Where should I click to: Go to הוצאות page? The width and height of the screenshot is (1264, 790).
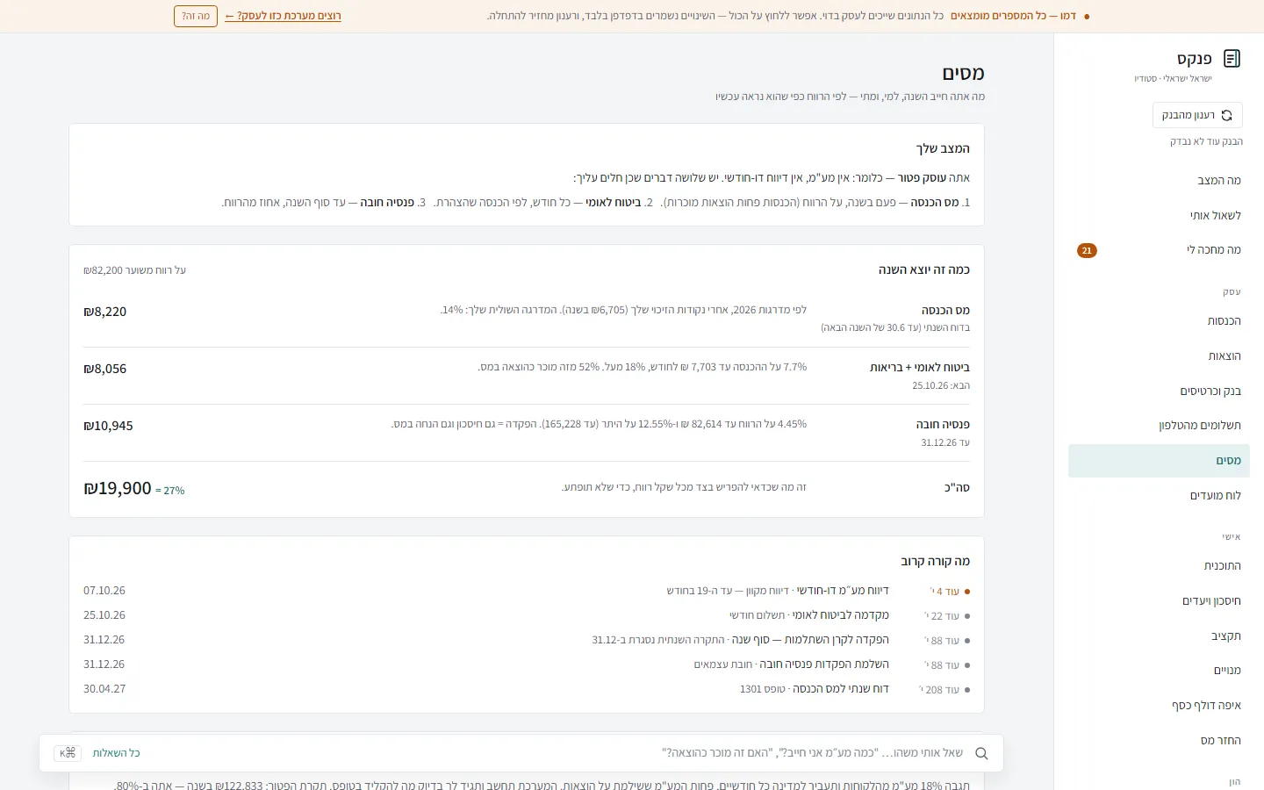point(1159,356)
